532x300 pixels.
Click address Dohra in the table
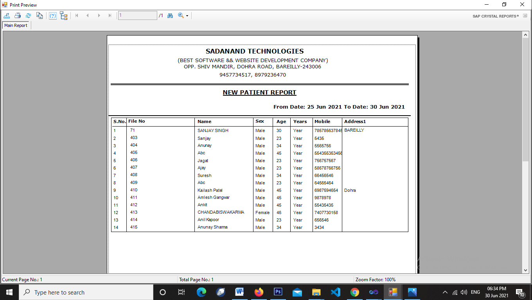350,190
